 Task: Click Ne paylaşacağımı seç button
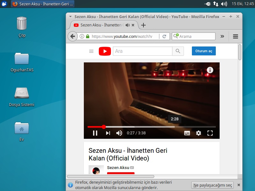click(212, 185)
